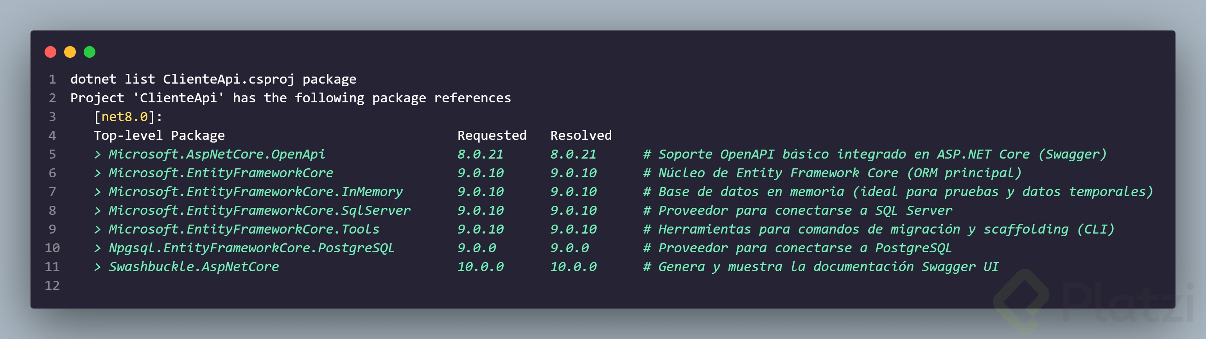Select the Microsoft.EntityFrameworkCore.SqlServer package name
Image resolution: width=1206 pixels, height=339 pixels.
(259, 211)
